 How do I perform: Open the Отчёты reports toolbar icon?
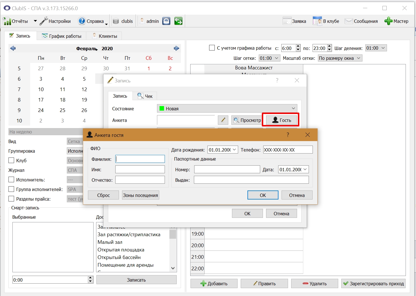[7, 21]
